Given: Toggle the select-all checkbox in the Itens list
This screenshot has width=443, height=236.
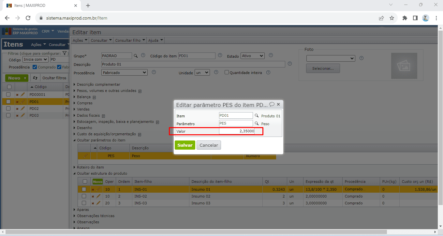Looking at the screenshot, I should 9,87.
